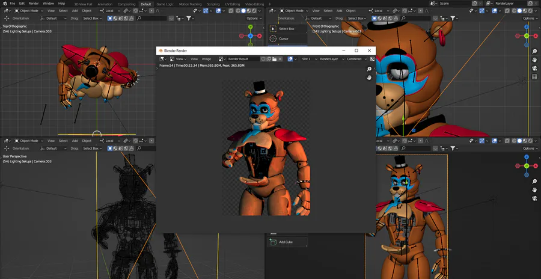The width and height of the screenshot is (541, 279).
Task: Open Options dropdown in Top Orthographic viewport
Action: [x=254, y=18]
